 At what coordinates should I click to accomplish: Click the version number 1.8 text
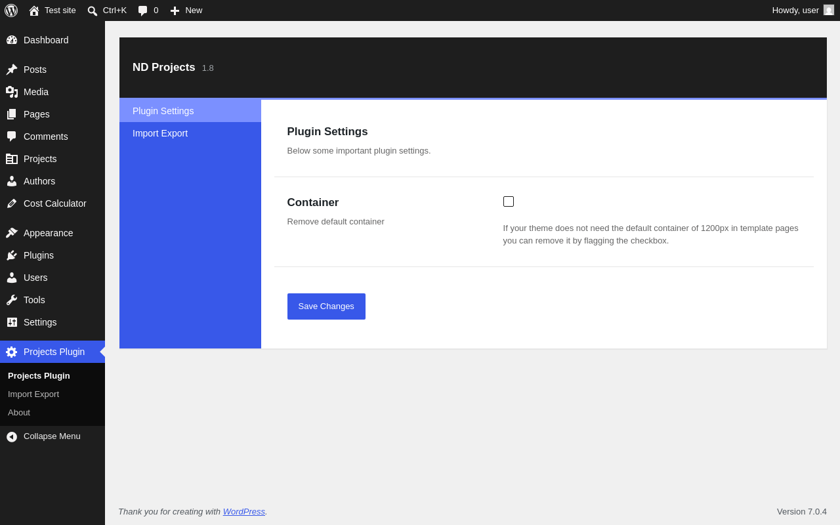[208, 68]
